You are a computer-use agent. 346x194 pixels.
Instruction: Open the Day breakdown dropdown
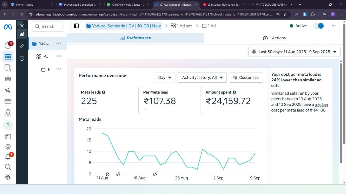[165, 78]
